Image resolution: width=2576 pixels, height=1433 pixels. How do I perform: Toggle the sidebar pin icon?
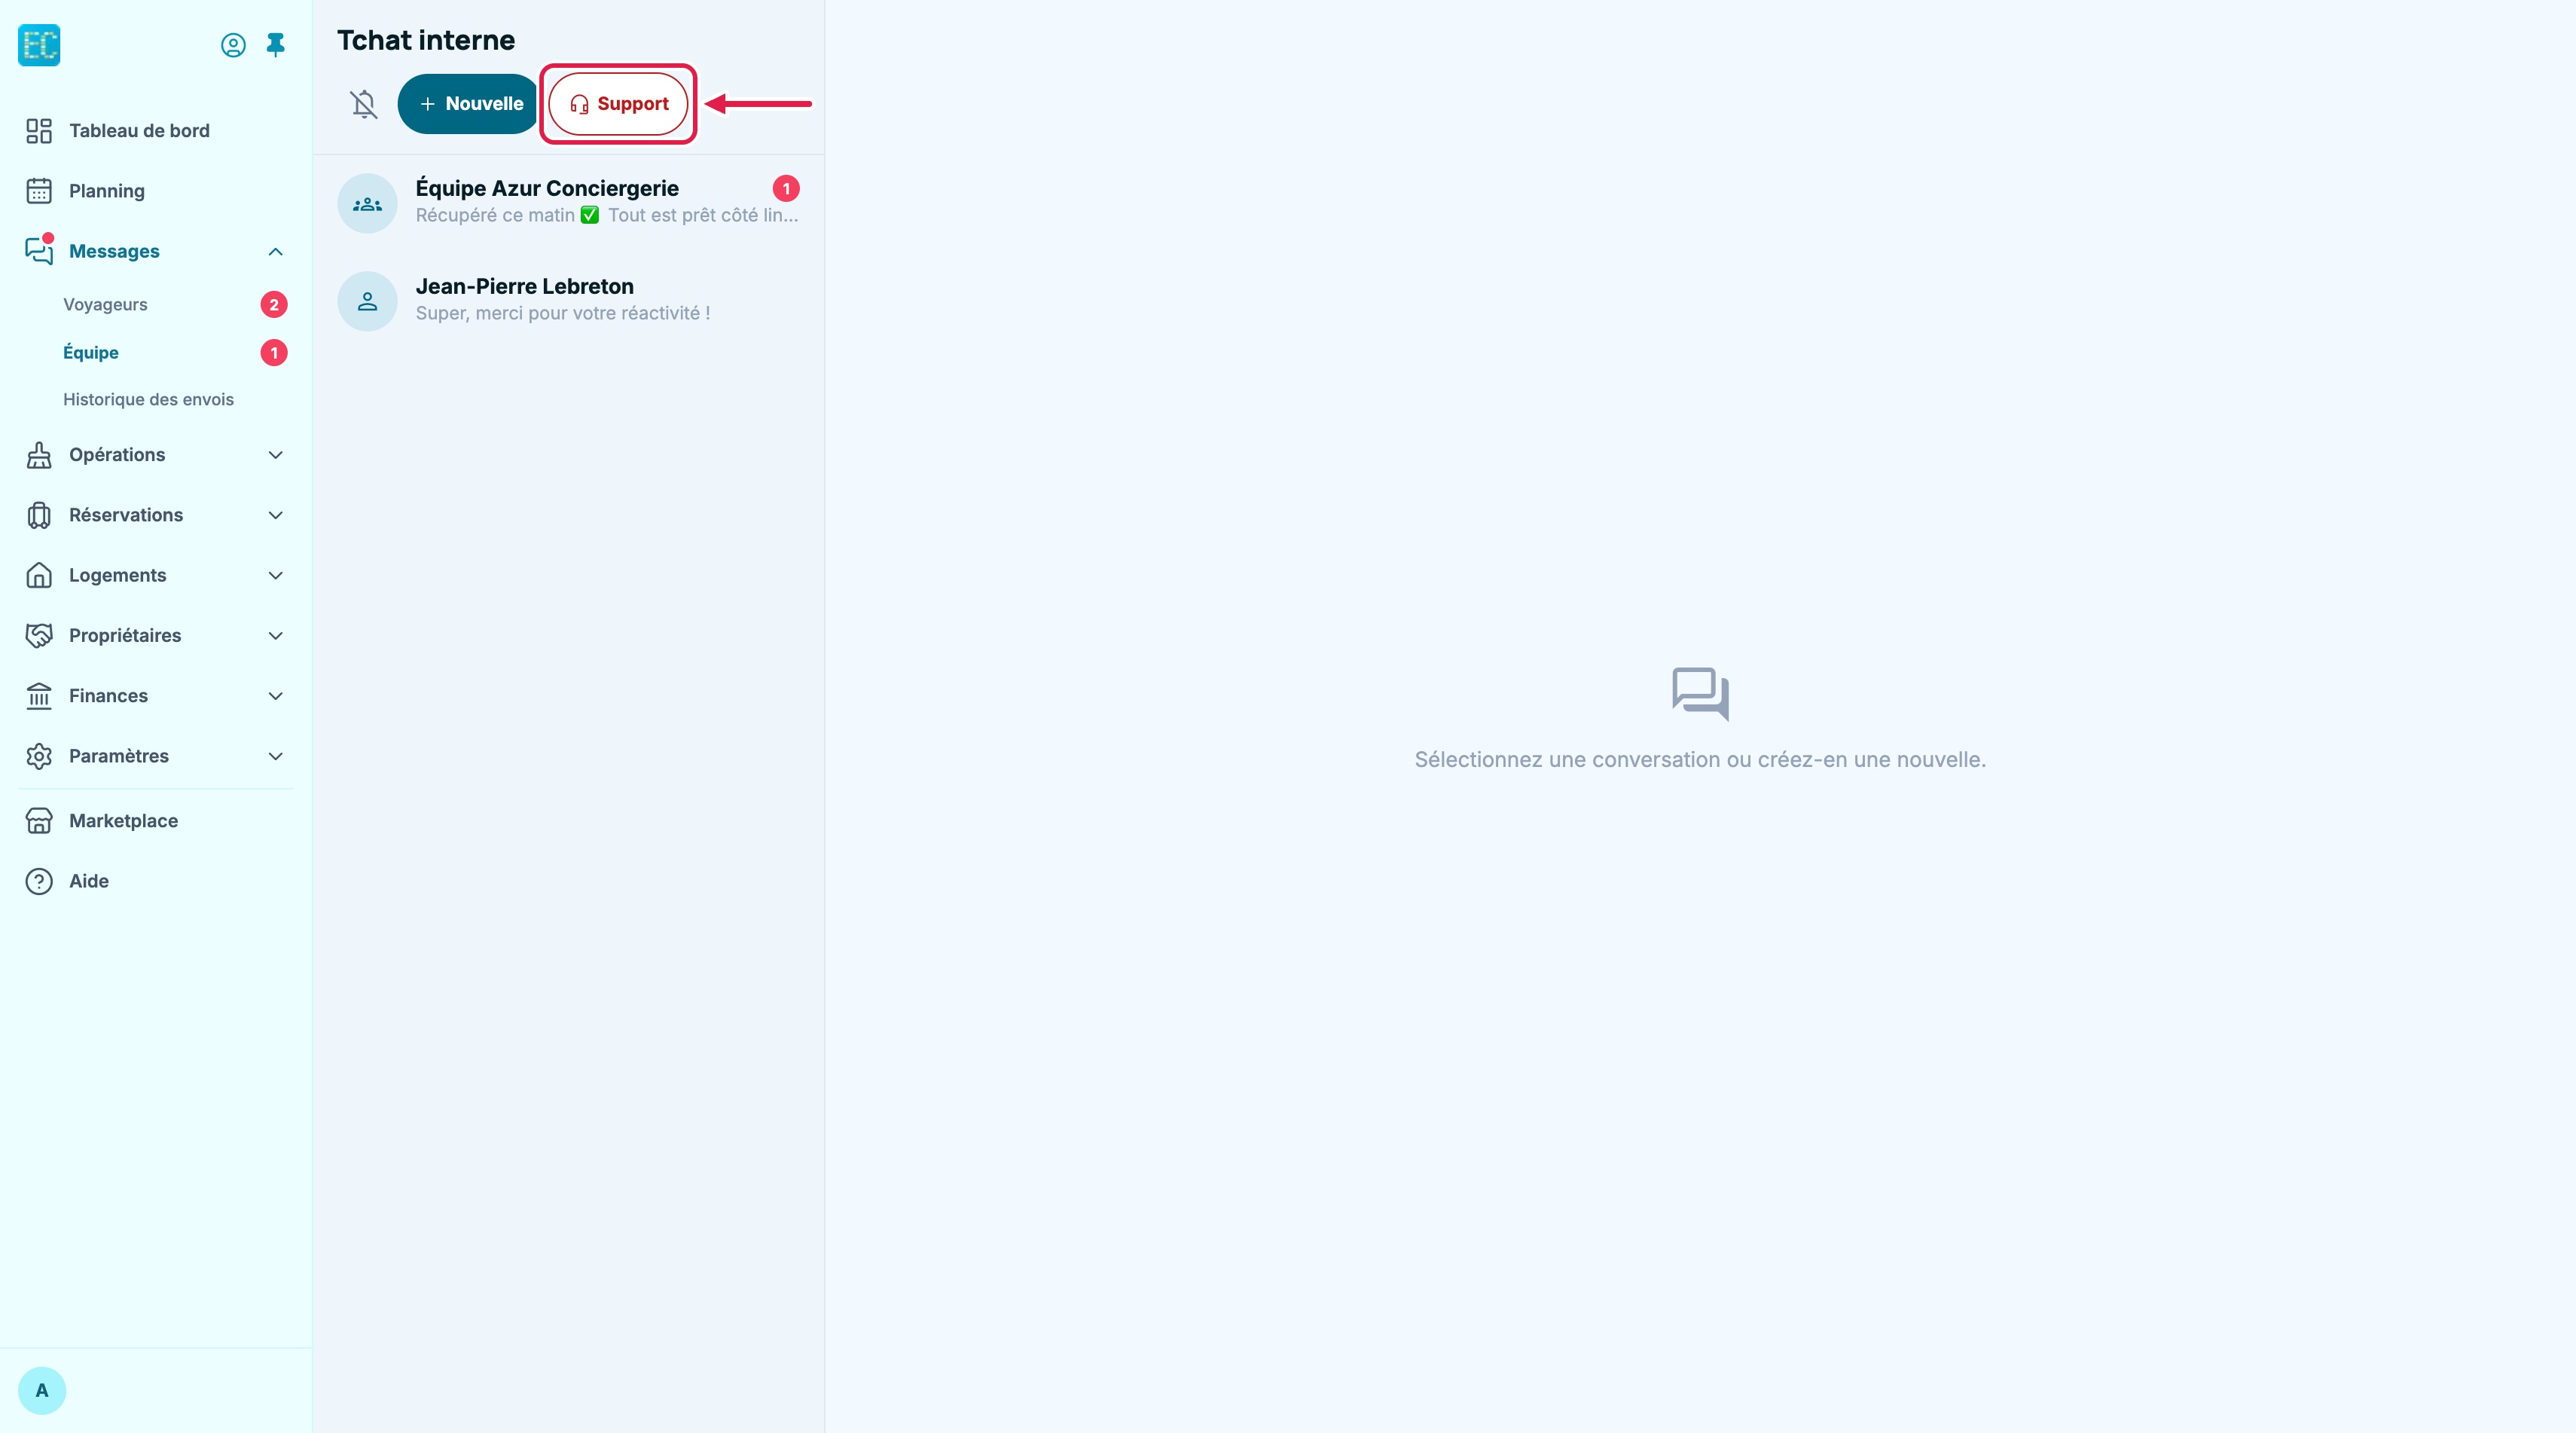click(276, 45)
